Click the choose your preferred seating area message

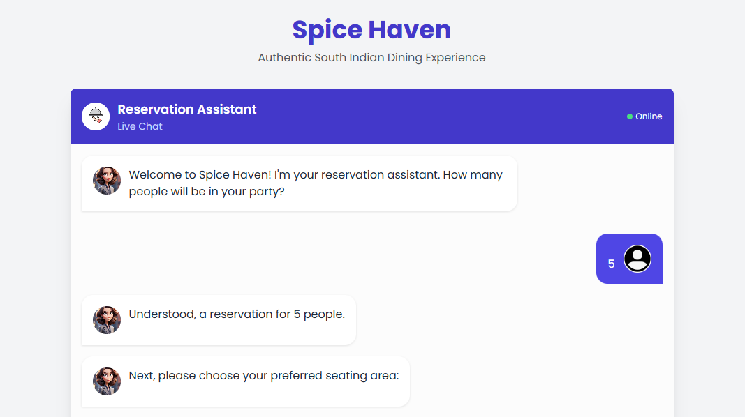[x=246, y=381]
